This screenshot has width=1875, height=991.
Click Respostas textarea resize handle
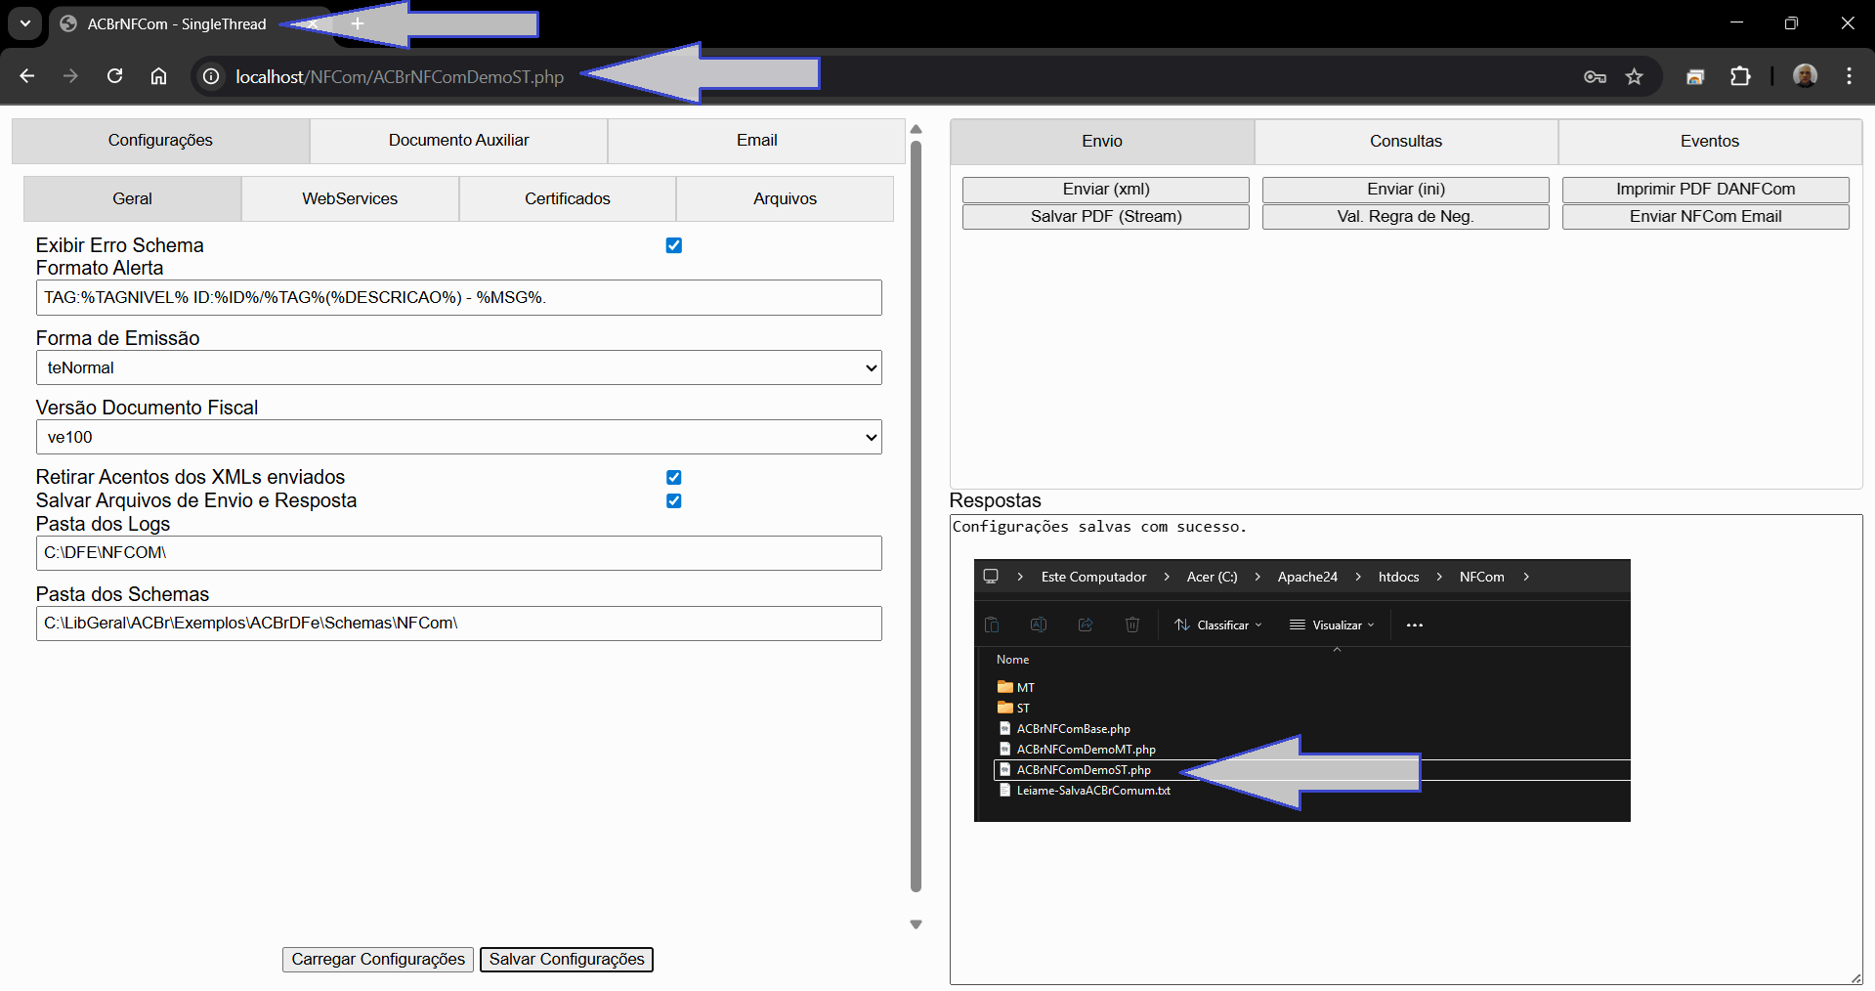coord(1855,977)
